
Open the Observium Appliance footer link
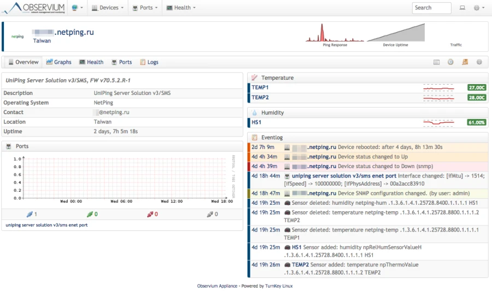[x=217, y=286]
